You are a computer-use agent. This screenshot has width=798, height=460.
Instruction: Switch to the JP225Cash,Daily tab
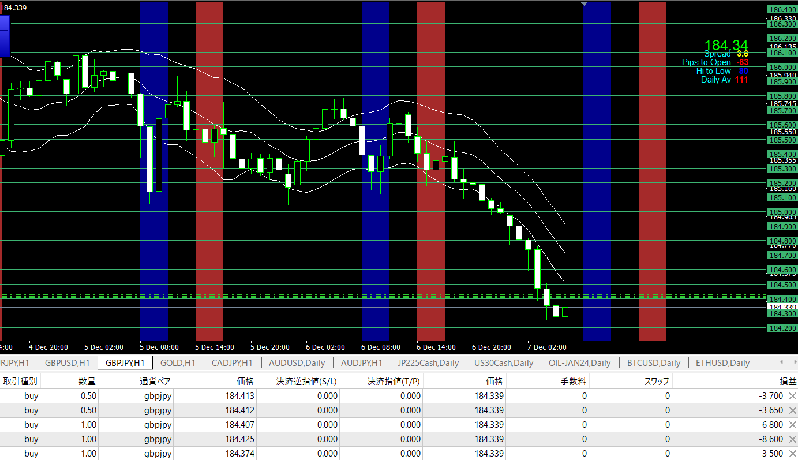(428, 363)
